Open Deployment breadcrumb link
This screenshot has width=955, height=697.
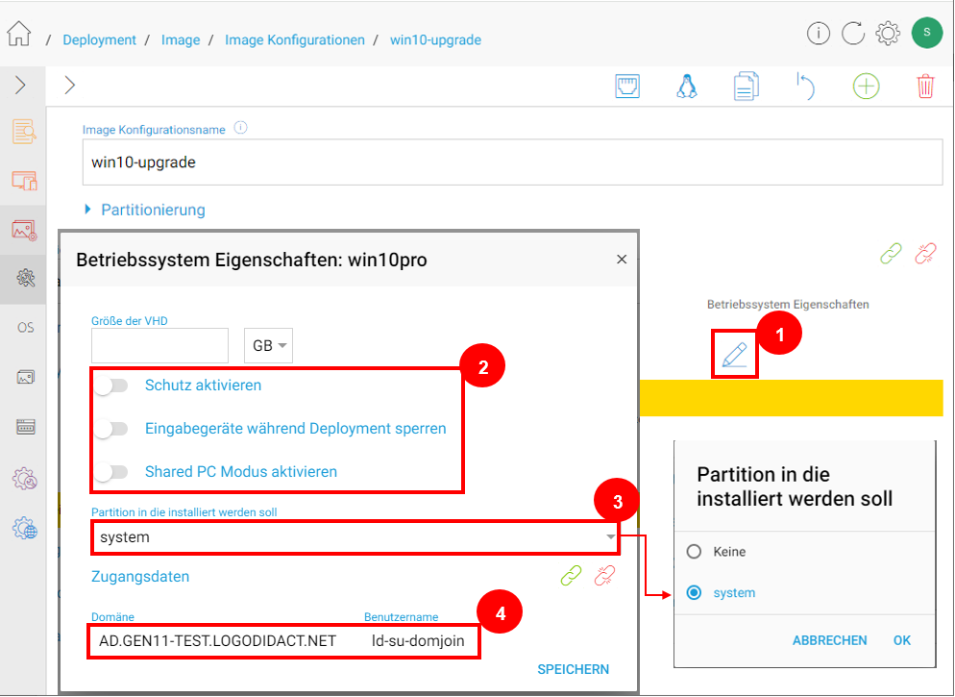click(99, 39)
